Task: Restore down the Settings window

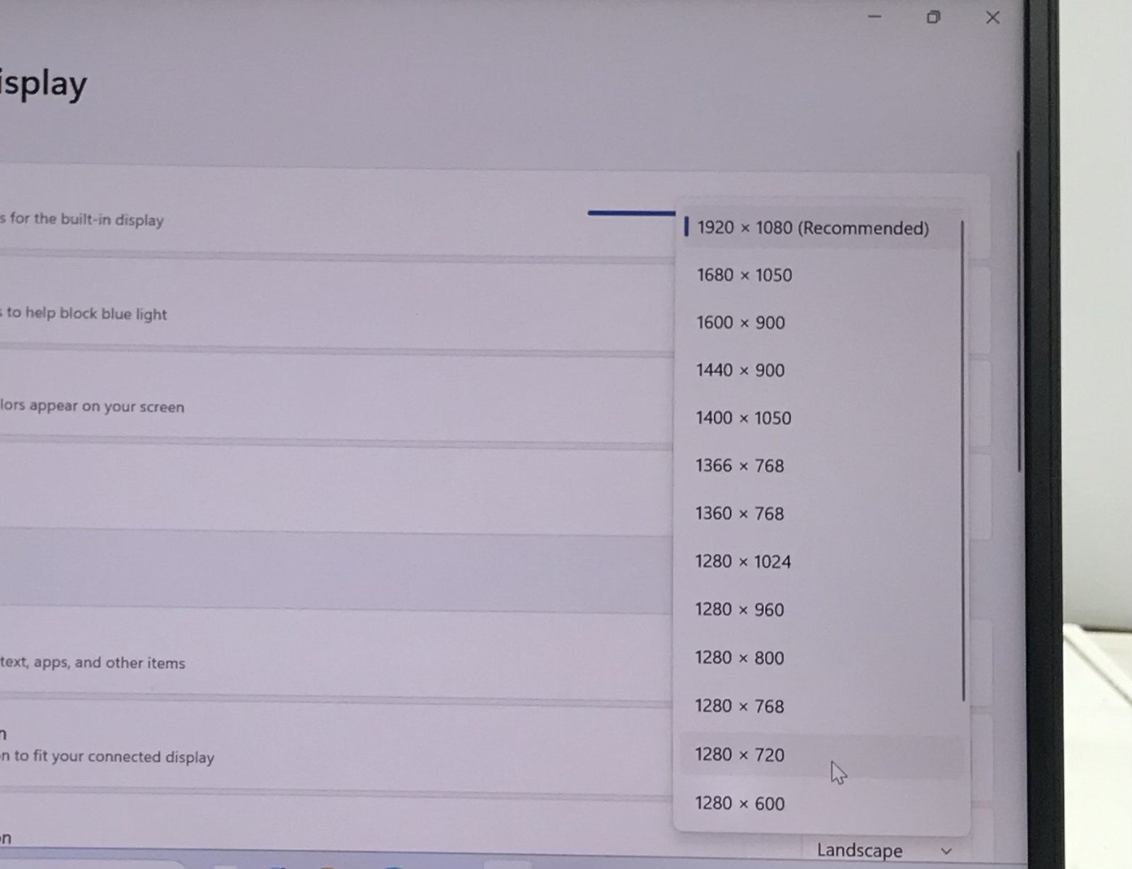Action: coord(933,17)
